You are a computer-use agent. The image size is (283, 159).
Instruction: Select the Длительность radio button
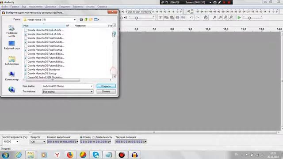point(93,137)
